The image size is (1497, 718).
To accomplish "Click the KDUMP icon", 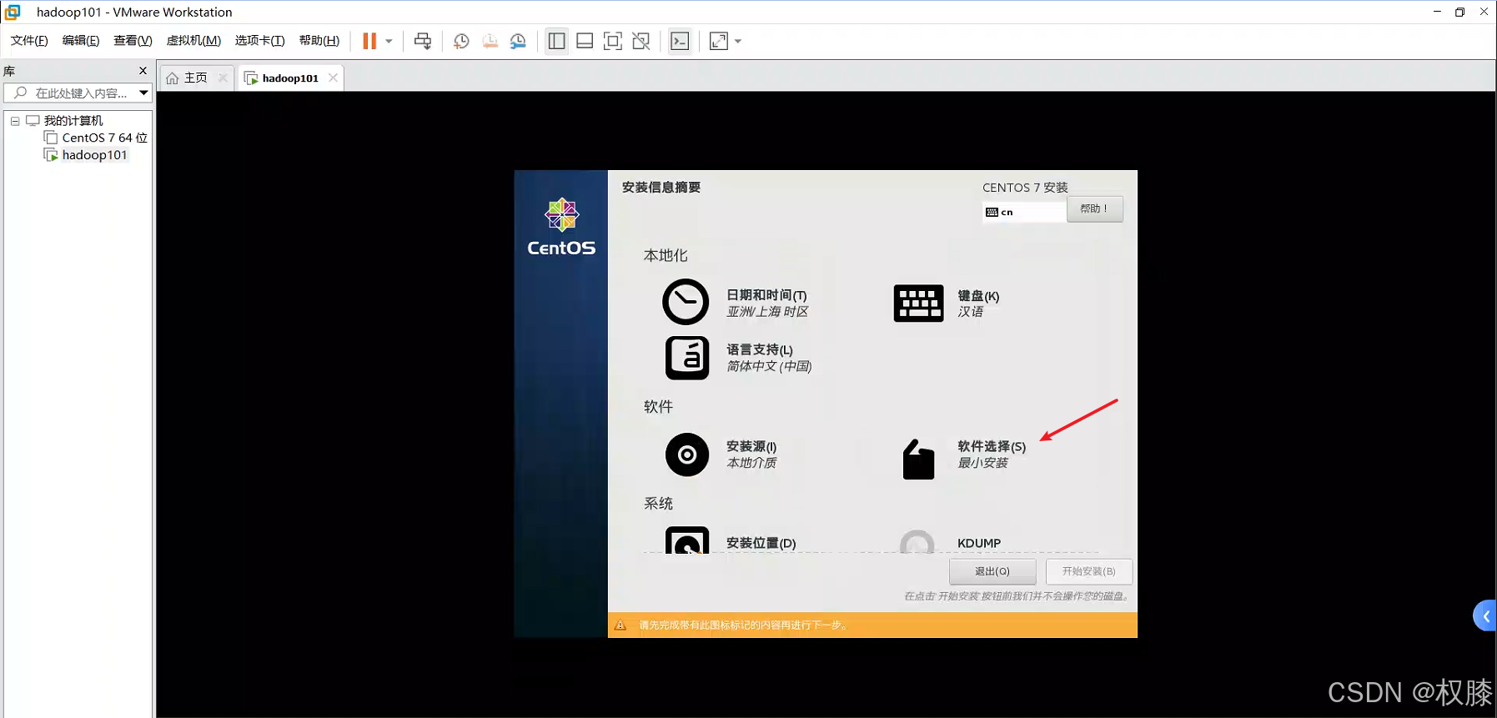I will (x=917, y=541).
